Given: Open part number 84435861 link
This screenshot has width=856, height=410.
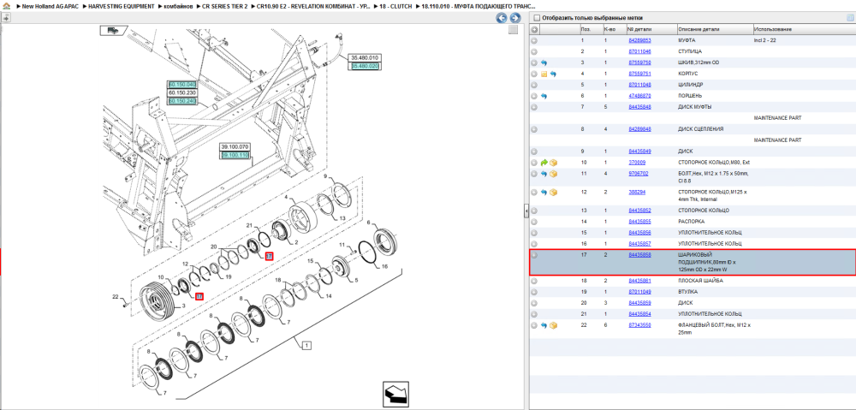Looking at the screenshot, I should [639, 281].
